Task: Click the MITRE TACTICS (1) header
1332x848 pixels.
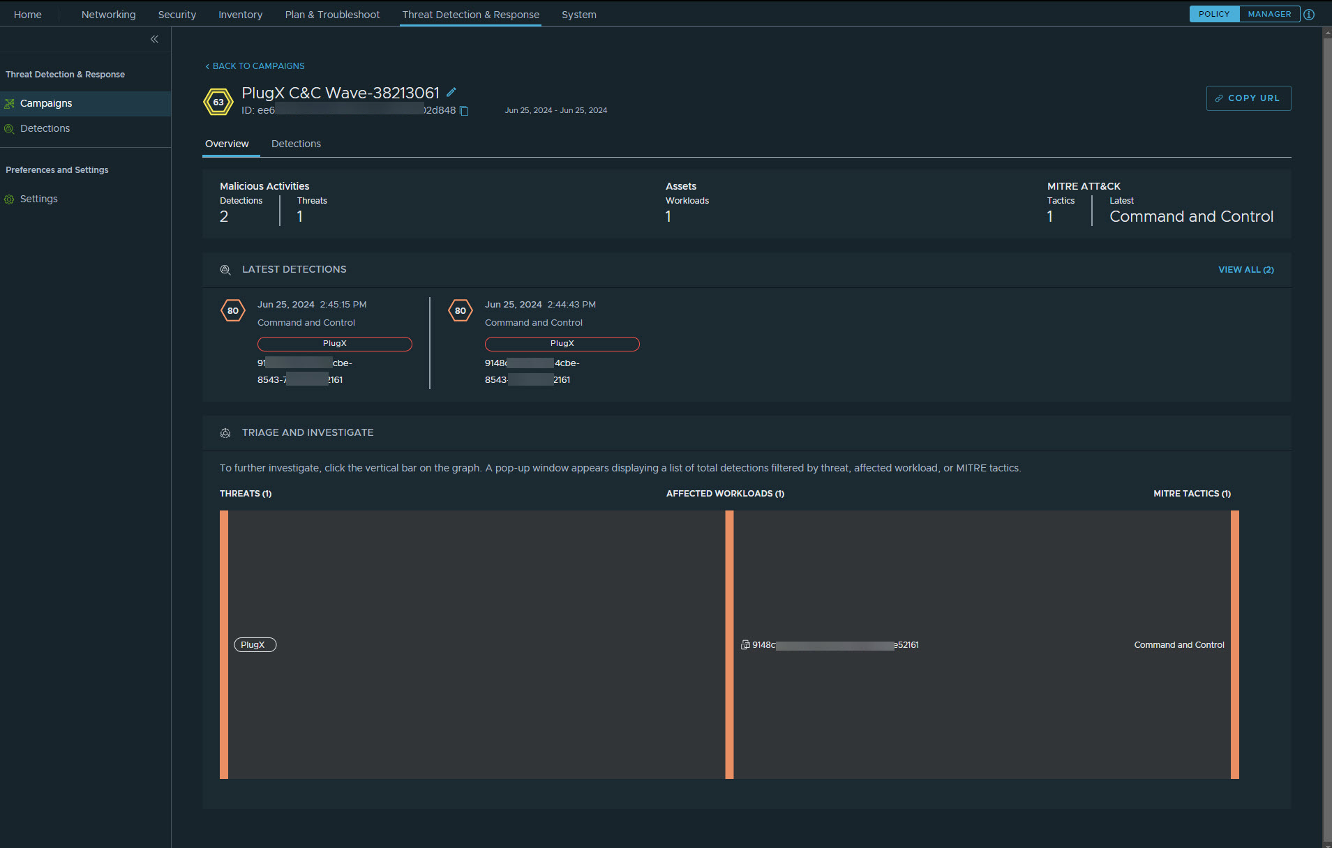Action: click(1192, 494)
